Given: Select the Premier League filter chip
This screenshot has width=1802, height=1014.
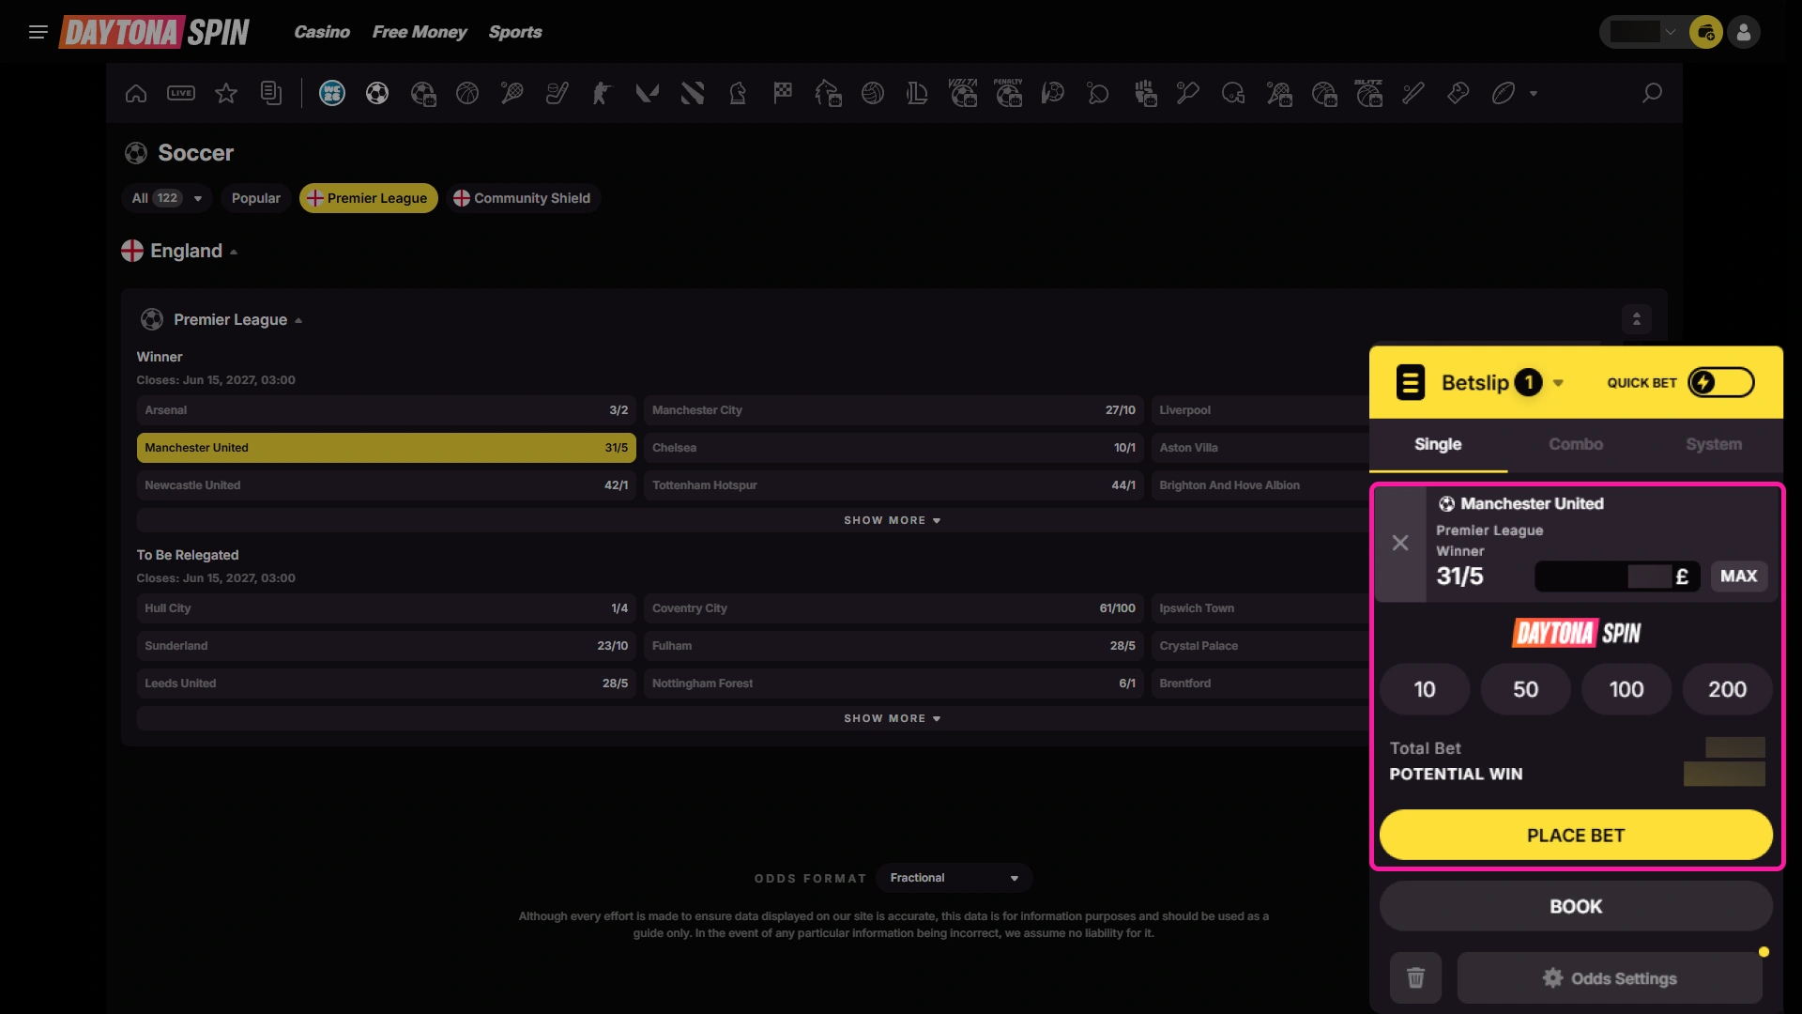Looking at the screenshot, I should point(368,198).
